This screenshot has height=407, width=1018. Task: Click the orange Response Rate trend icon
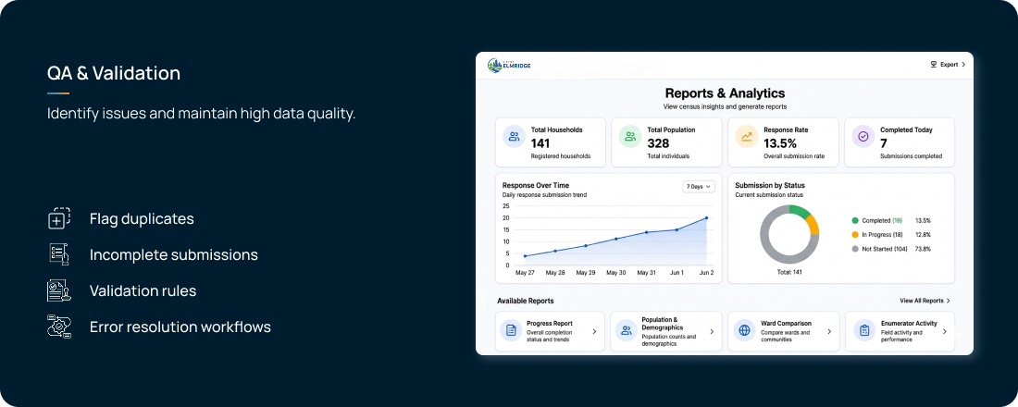click(x=747, y=137)
